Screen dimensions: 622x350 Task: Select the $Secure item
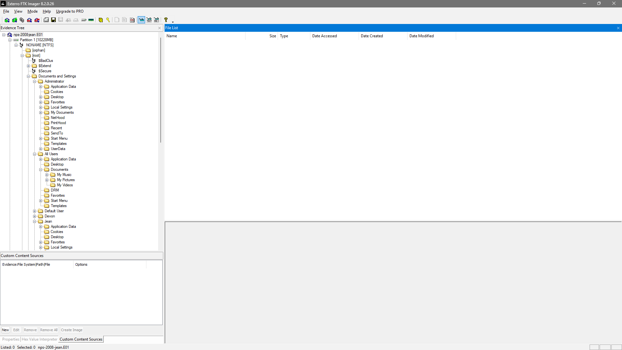click(x=45, y=71)
